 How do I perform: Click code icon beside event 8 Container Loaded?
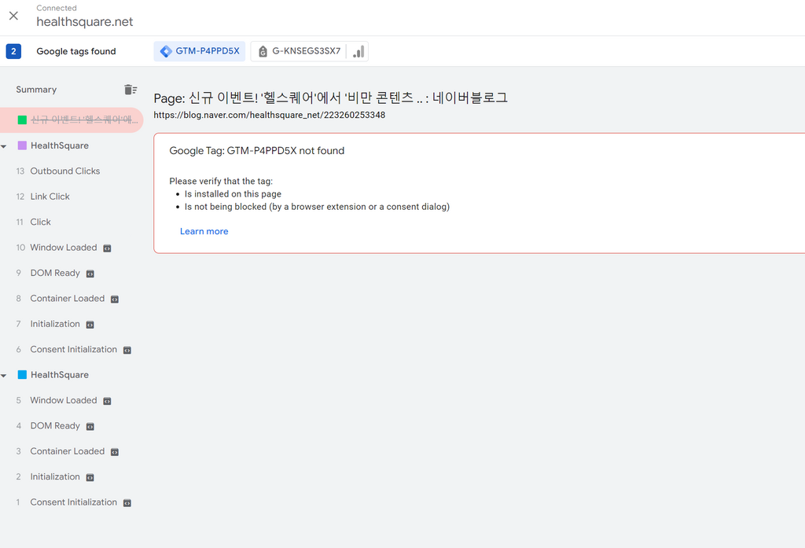pyautogui.click(x=115, y=300)
